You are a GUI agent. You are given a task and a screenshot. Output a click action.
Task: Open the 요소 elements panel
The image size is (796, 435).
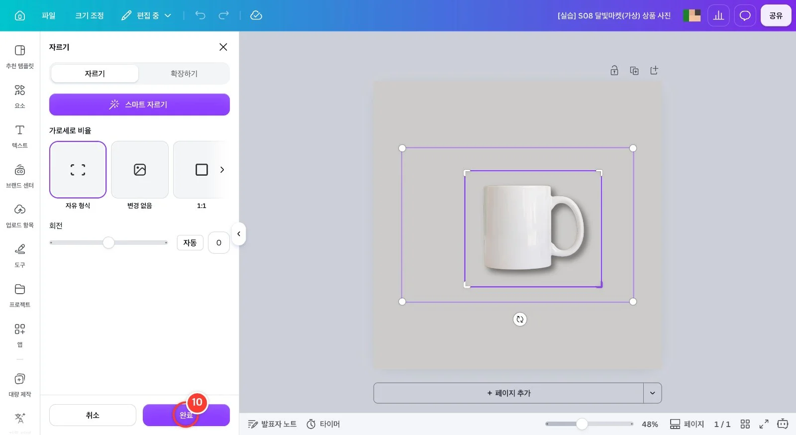tap(20, 96)
